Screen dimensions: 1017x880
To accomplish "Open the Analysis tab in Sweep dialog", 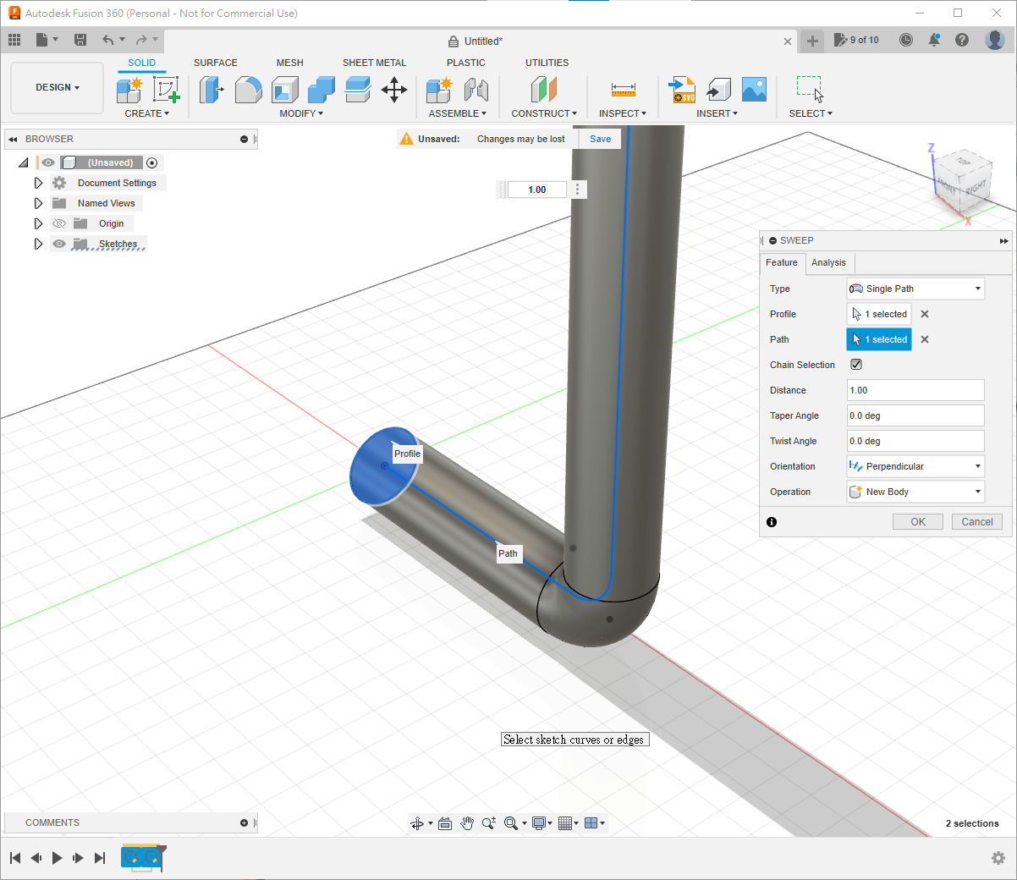I will tap(828, 262).
